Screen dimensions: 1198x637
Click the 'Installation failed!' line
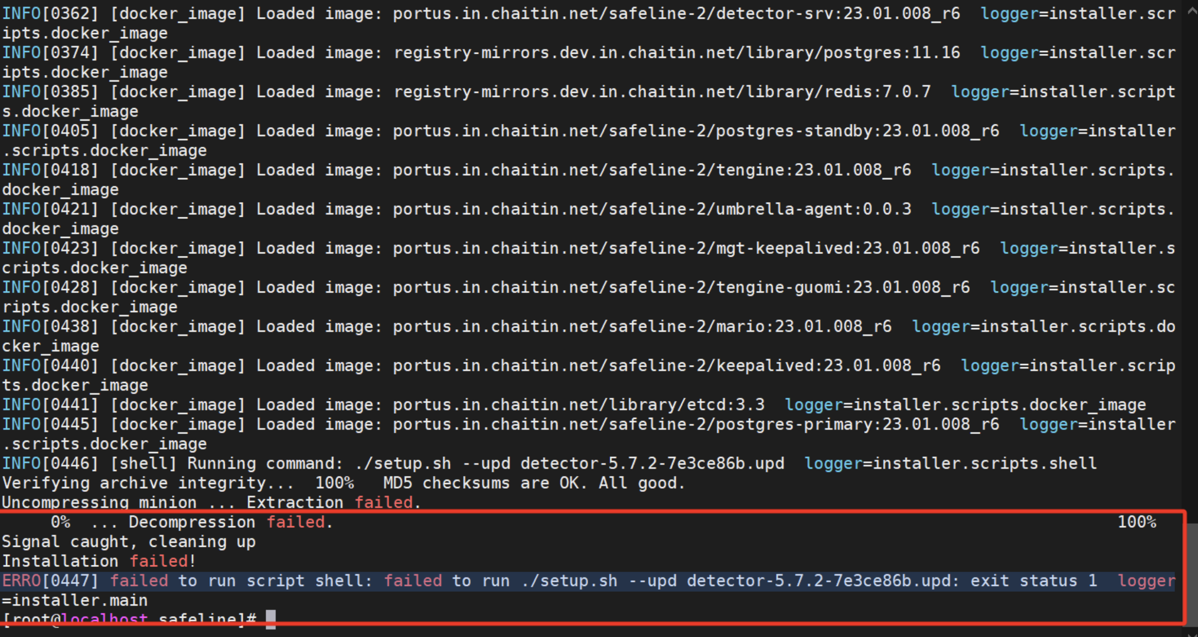point(99,561)
